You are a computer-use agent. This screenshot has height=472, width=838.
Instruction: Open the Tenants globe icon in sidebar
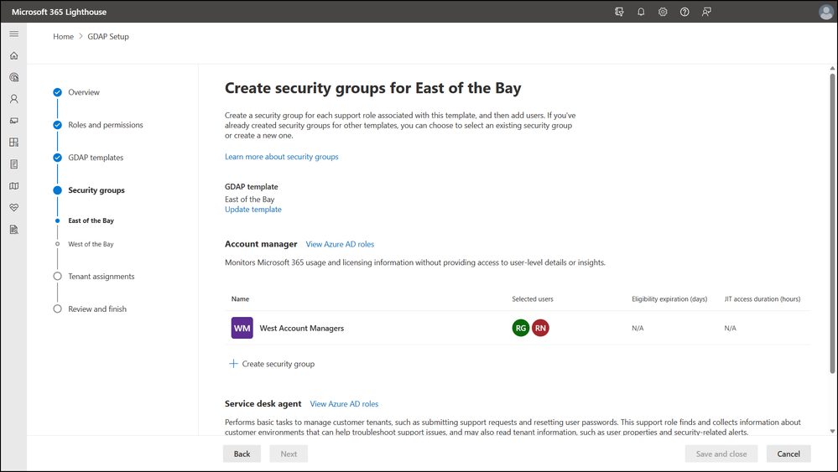pos(14,77)
